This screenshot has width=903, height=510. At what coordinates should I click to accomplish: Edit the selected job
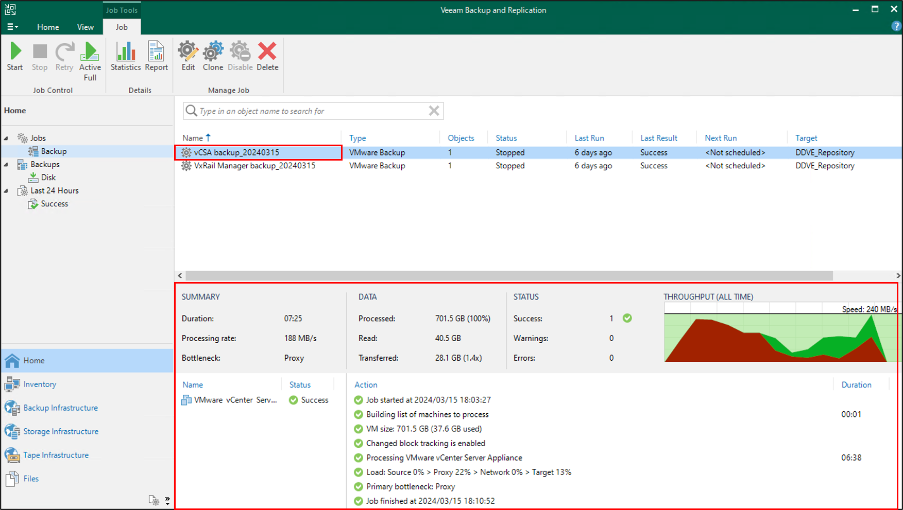coord(188,57)
